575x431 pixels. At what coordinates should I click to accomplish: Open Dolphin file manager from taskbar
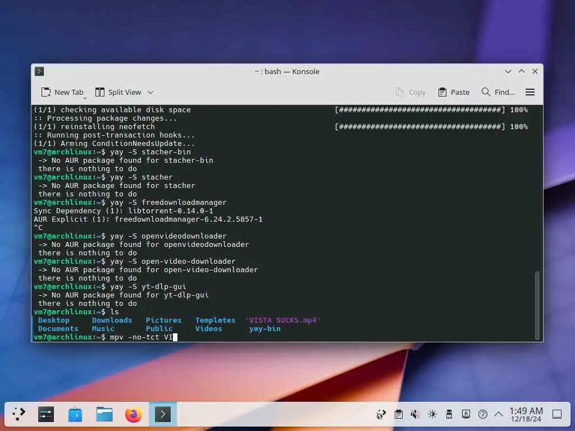click(x=104, y=415)
